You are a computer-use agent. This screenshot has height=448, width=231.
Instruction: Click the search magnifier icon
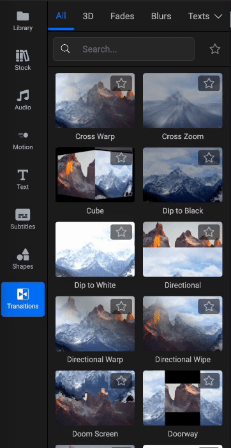(65, 49)
